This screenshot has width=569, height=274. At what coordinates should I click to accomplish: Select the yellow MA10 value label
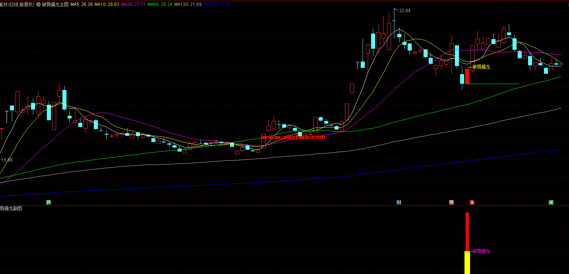107,4
